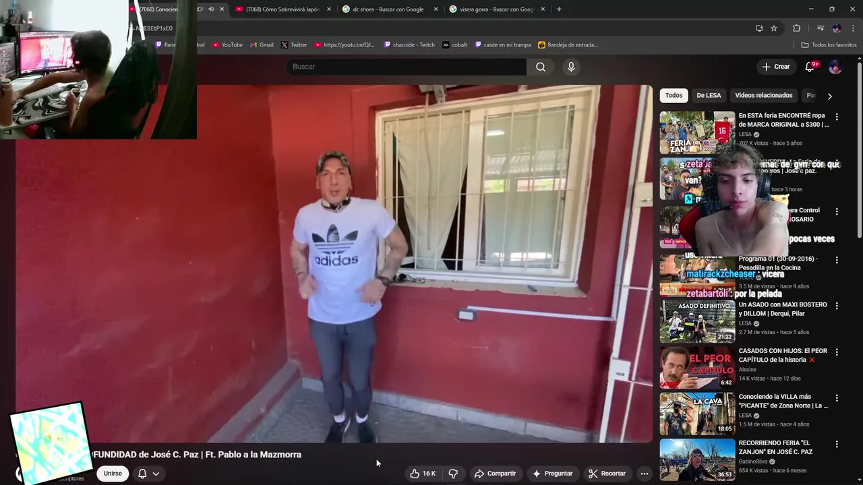Screen dimensions: 863x485
Task: Select 'Videos relacionados' filter chip
Action: (x=763, y=95)
